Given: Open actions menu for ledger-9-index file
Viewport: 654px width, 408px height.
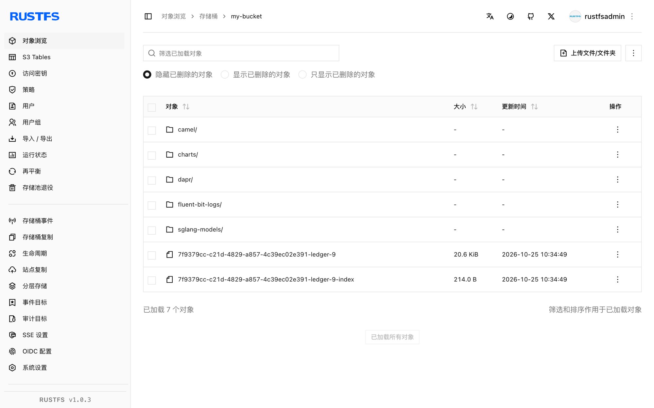Looking at the screenshot, I should point(617,279).
